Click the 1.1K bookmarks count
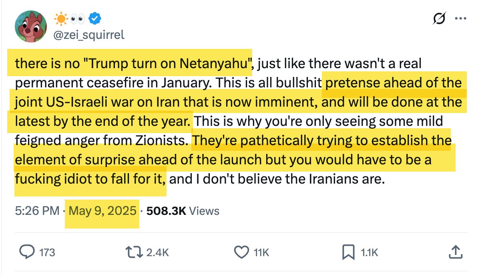Viewport: 478px width, 275px height. click(x=369, y=253)
